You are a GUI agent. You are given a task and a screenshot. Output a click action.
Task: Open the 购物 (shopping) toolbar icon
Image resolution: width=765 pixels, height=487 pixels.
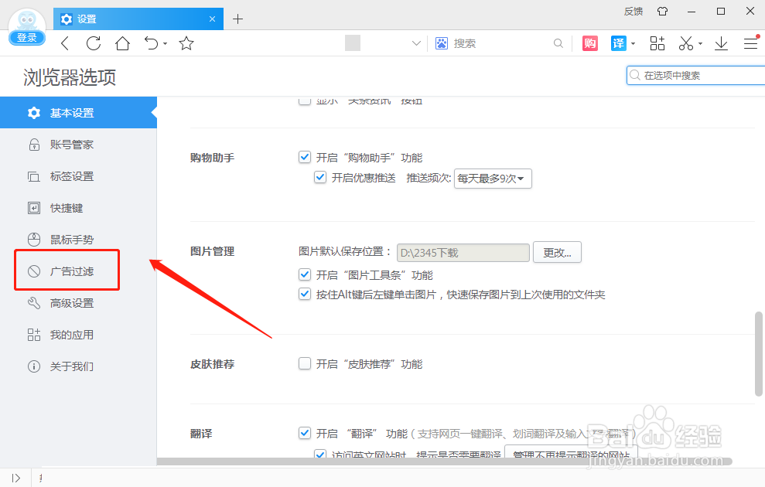tap(589, 43)
